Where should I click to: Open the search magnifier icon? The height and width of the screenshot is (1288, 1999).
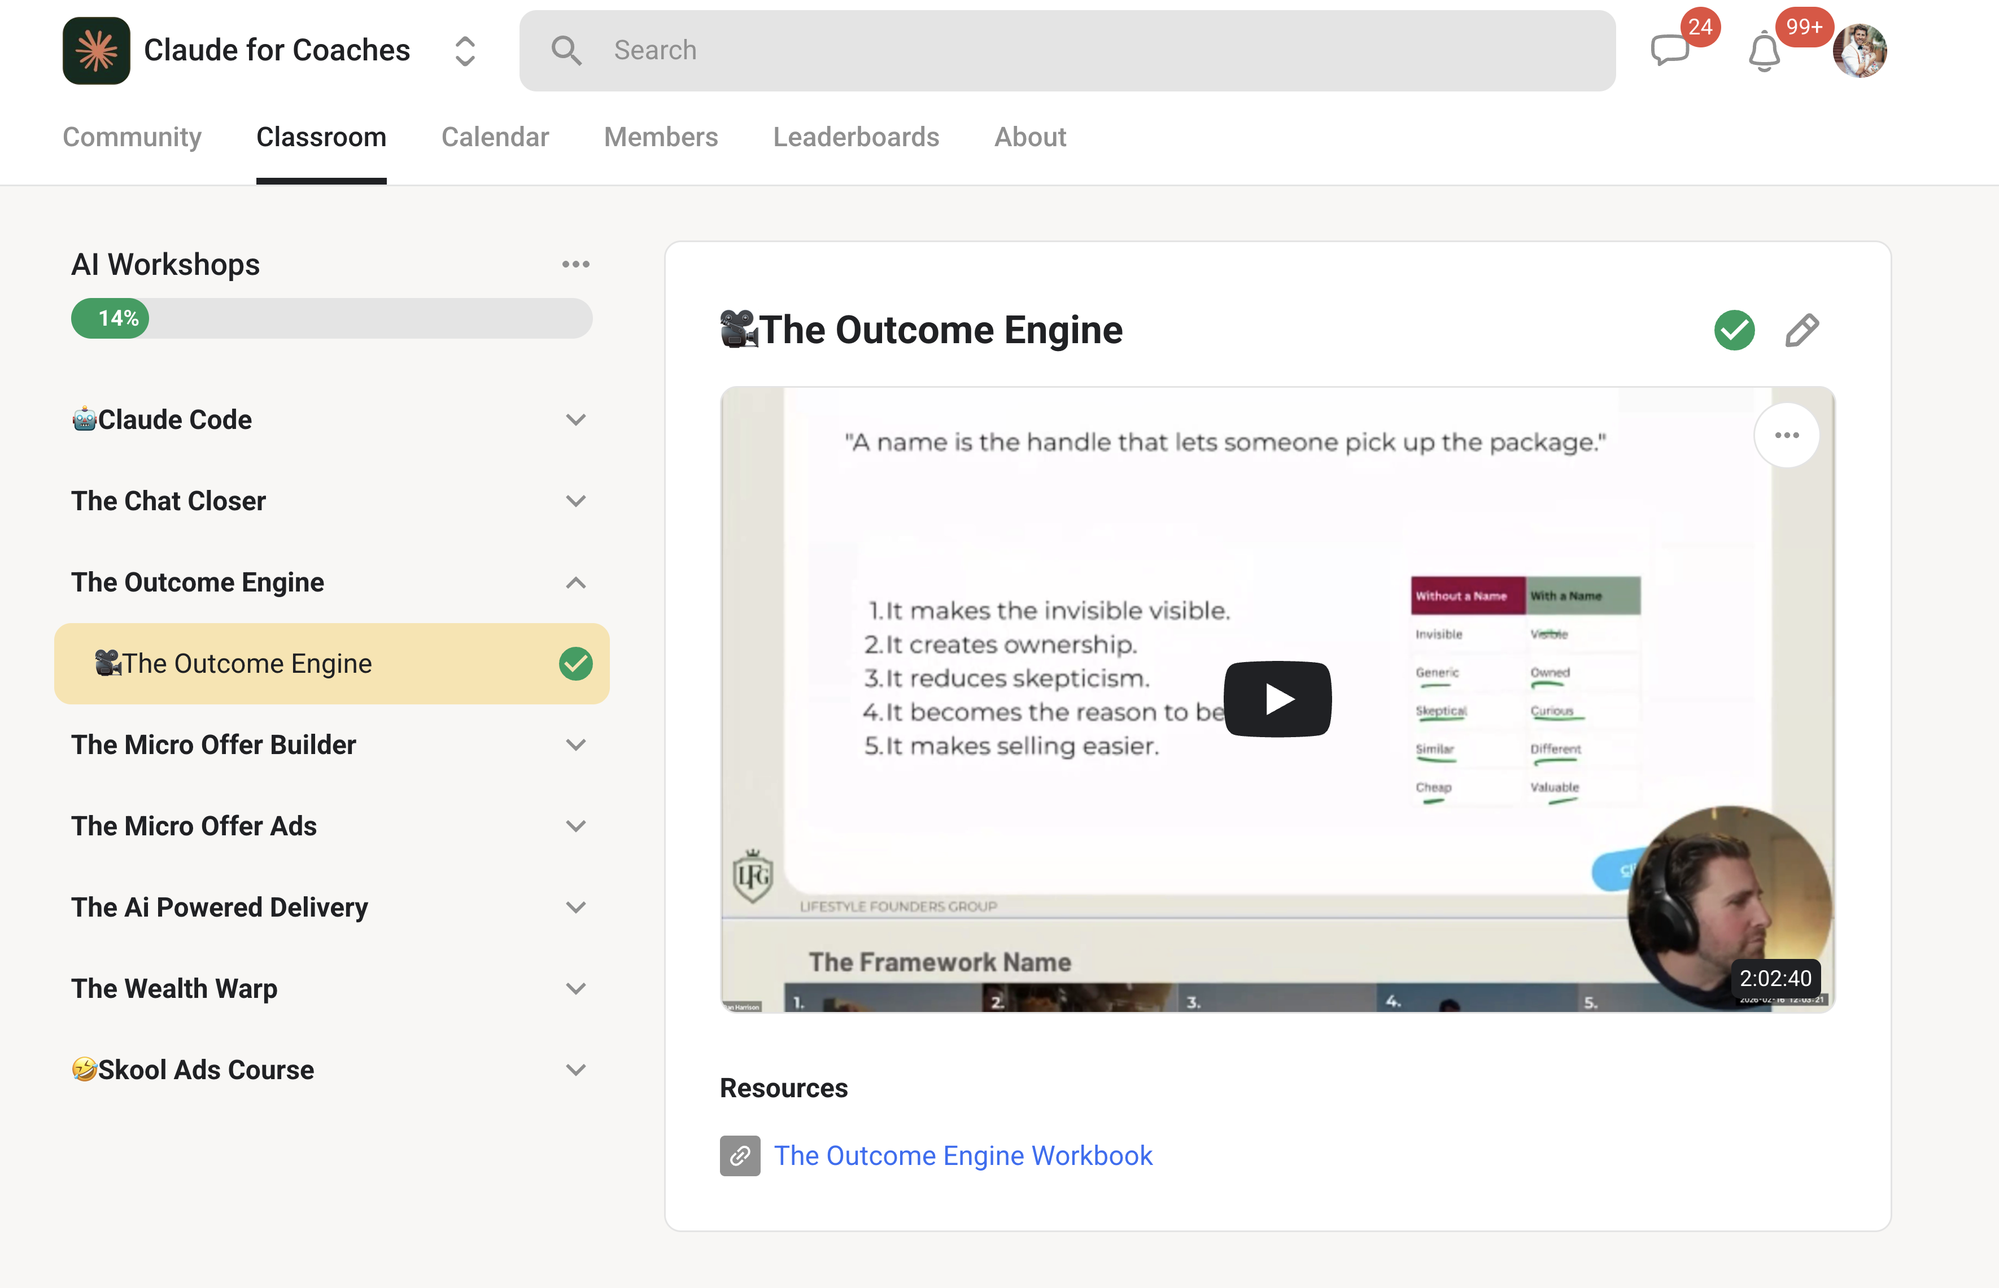pyautogui.click(x=566, y=50)
